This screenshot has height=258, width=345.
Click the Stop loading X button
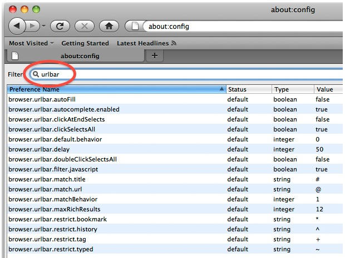pyautogui.click(x=84, y=26)
